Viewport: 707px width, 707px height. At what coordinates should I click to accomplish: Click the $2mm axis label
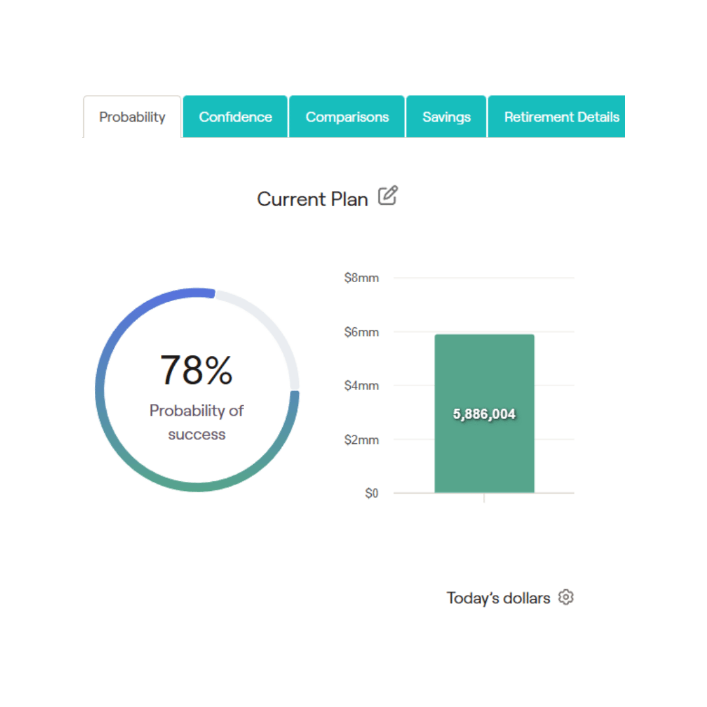click(361, 439)
